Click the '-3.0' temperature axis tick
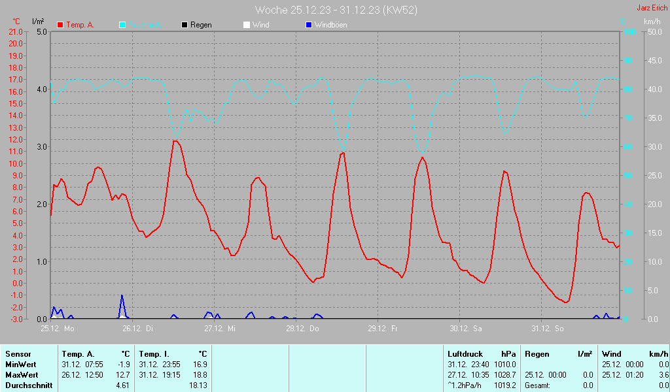This screenshot has width=670, height=392. pos(16,319)
